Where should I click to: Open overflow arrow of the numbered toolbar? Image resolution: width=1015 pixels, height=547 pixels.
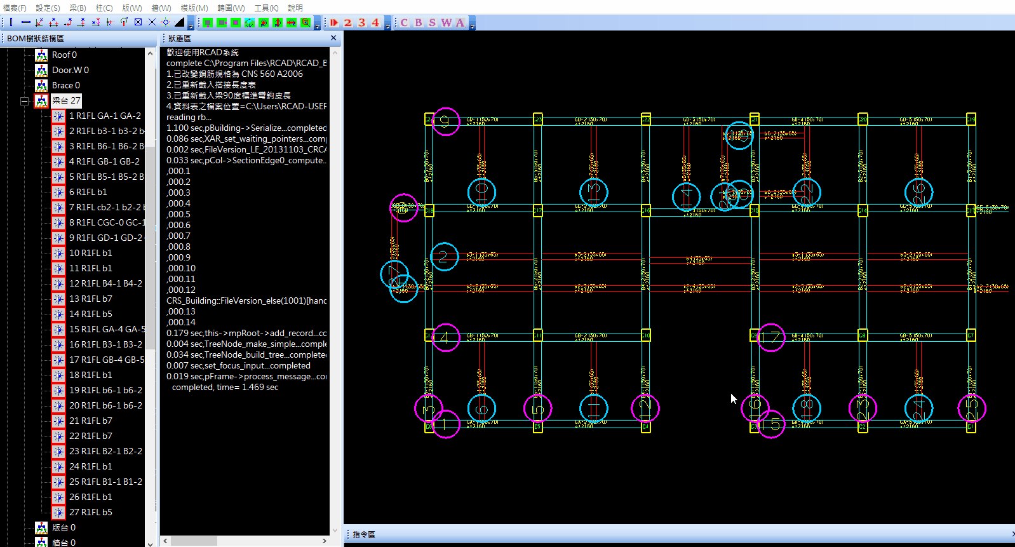(387, 24)
